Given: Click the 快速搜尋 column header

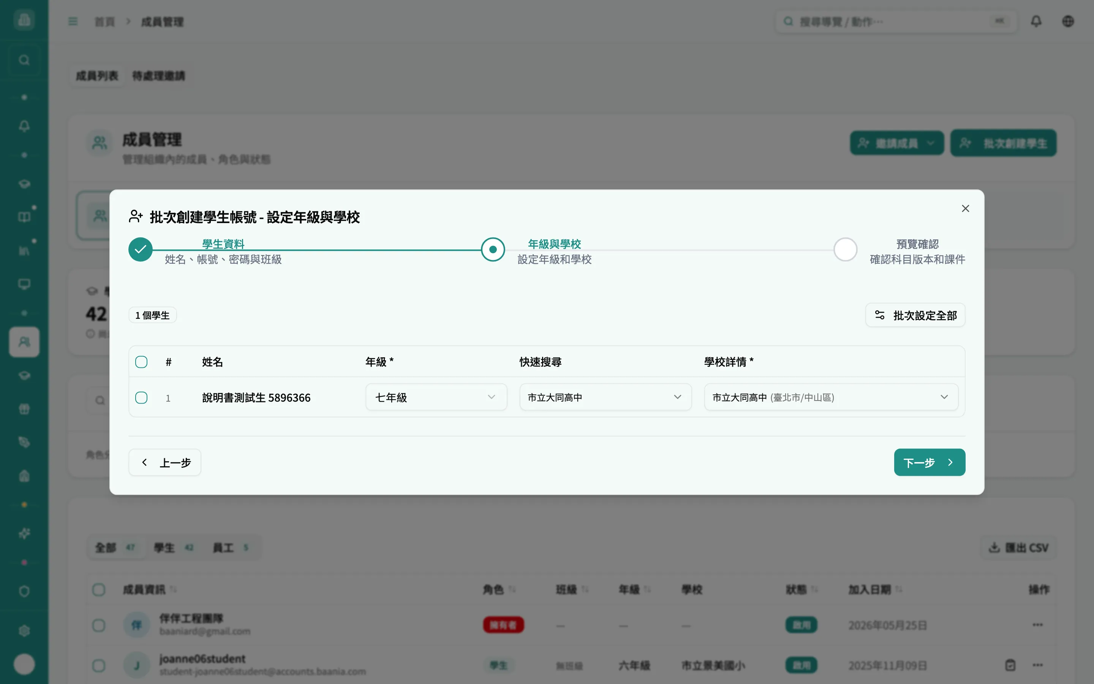Looking at the screenshot, I should coord(540,362).
